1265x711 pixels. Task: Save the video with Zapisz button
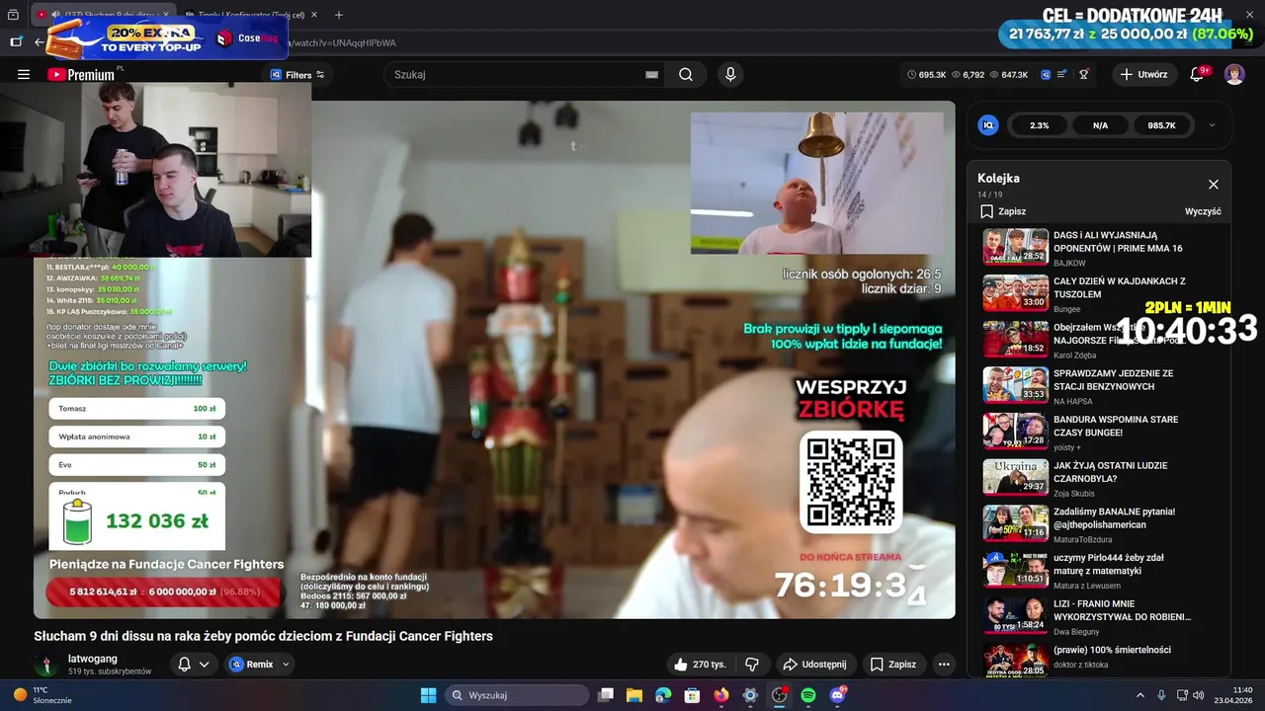[x=893, y=665]
